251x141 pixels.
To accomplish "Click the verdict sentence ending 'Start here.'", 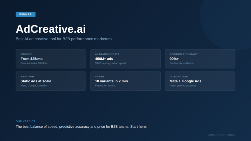I will [x=81, y=127].
